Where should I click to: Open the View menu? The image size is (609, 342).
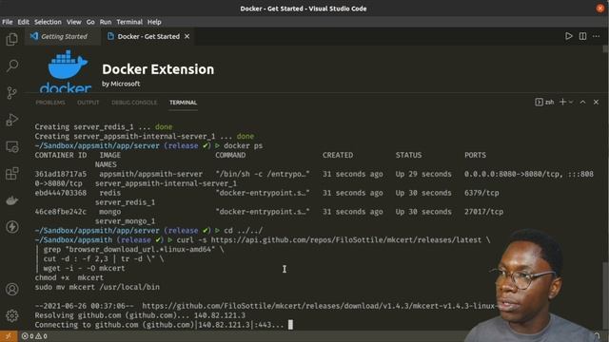(x=74, y=22)
